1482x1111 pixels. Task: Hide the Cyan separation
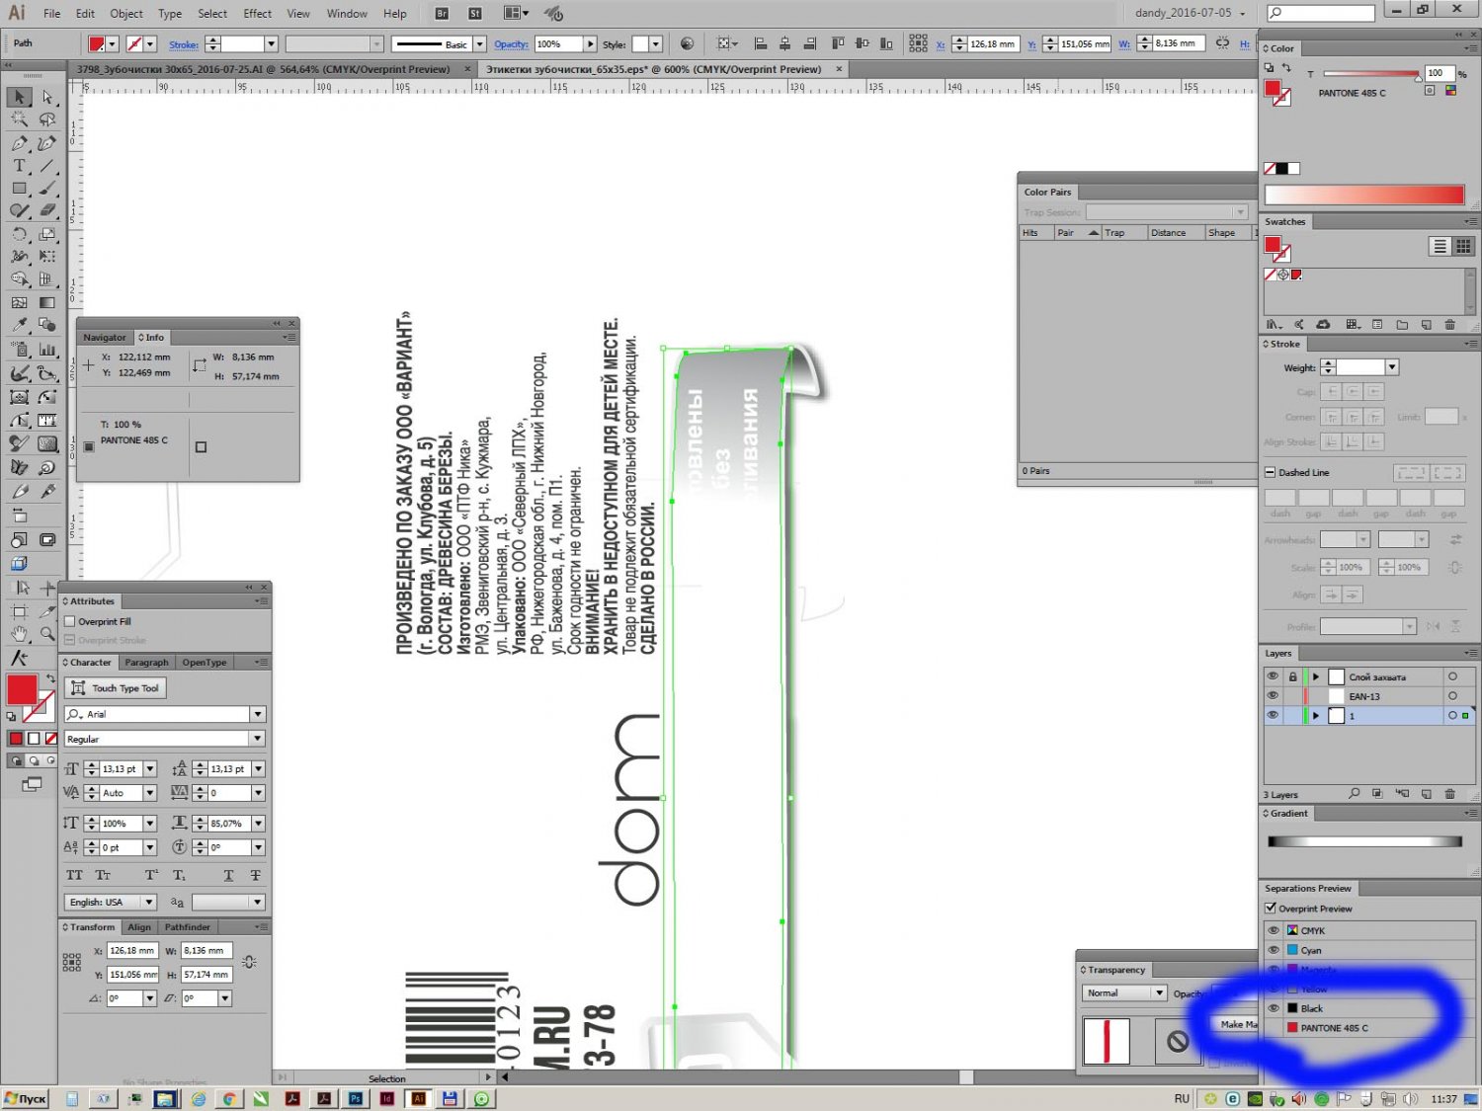click(1274, 950)
